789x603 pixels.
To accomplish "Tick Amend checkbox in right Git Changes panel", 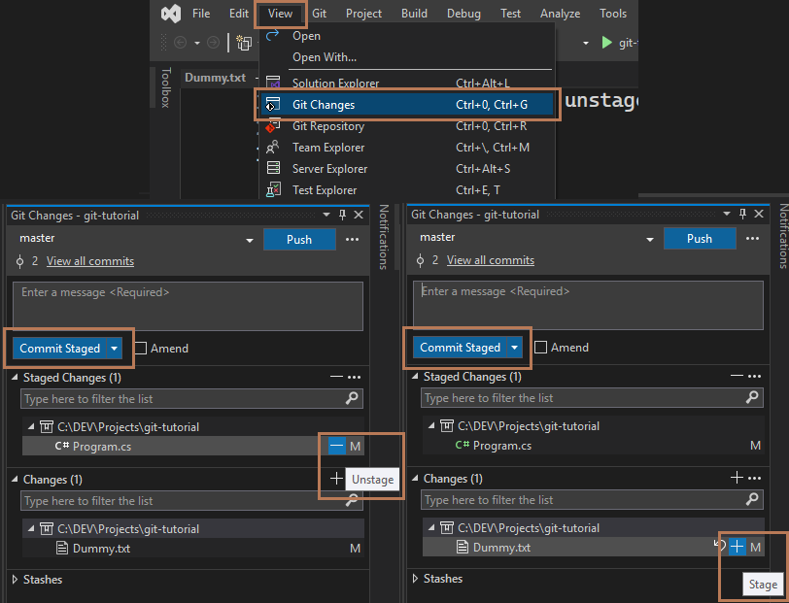I will [541, 348].
